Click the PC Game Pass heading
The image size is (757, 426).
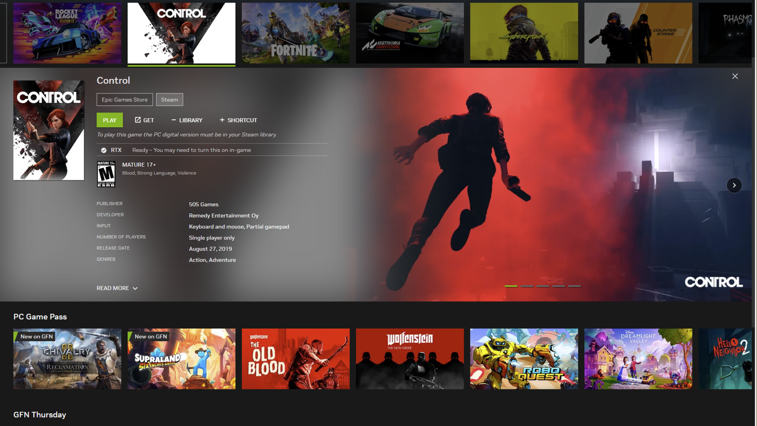pyautogui.click(x=40, y=317)
